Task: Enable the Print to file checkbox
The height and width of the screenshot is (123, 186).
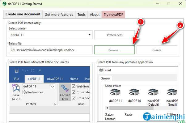Action: pos(169,114)
